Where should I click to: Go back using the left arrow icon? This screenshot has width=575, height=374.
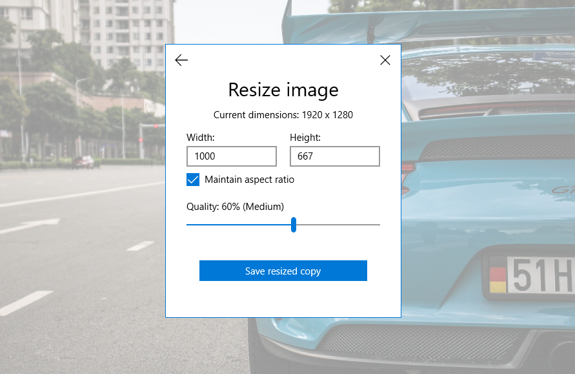click(181, 60)
